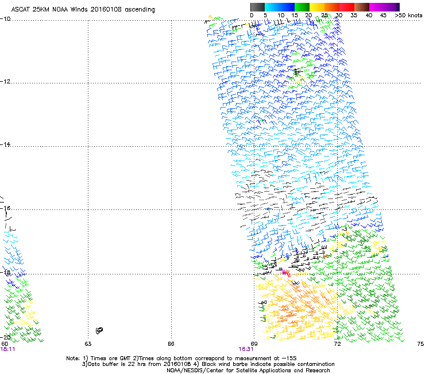Click the magenta 40-45 knots legend segment
The width and height of the screenshot is (425, 374).
[377, 7]
